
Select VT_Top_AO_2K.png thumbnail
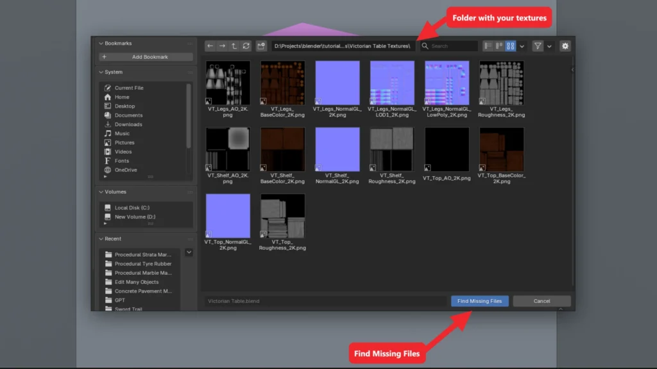point(447,149)
